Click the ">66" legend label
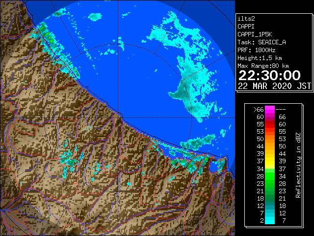 coord(259,110)
